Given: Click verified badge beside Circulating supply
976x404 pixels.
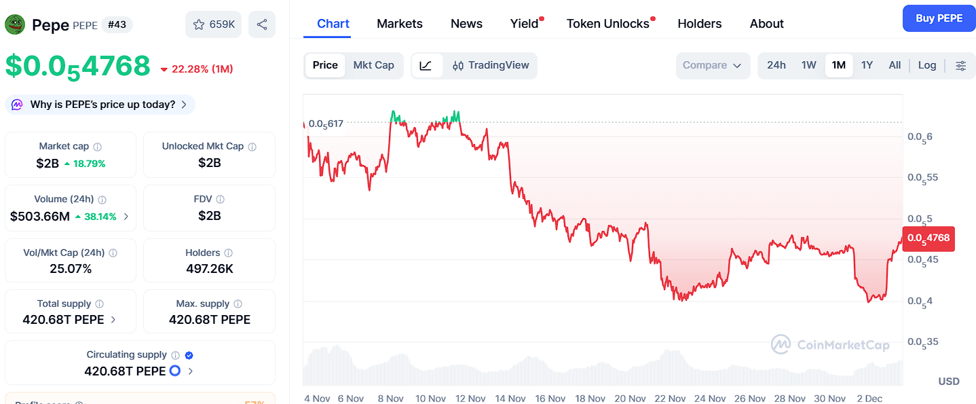Looking at the screenshot, I should pos(189,355).
